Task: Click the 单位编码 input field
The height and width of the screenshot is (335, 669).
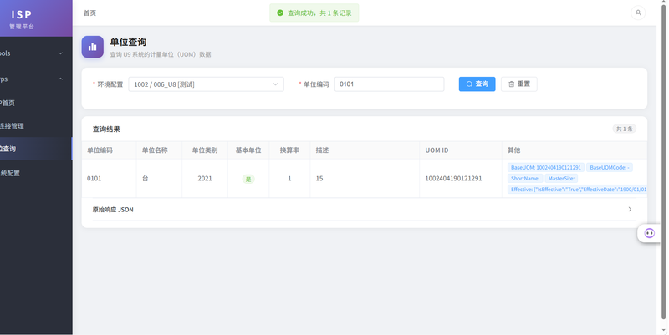Action: click(x=389, y=84)
